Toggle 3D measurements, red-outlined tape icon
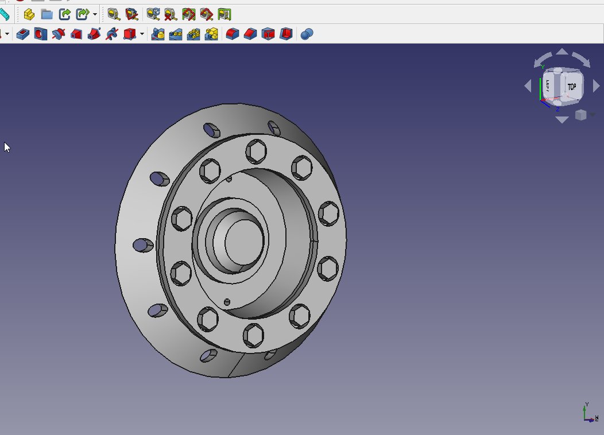Image resolution: width=604 pixels, height=435 pixels. click(207, 14)
